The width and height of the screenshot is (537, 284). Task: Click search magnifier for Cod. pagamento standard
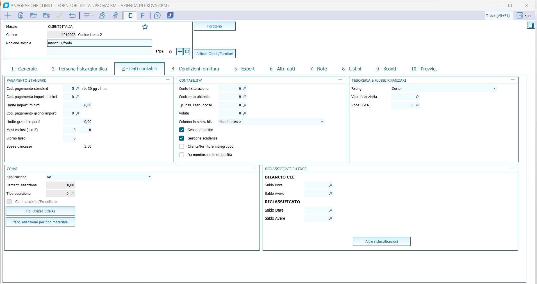pos(78,89)
